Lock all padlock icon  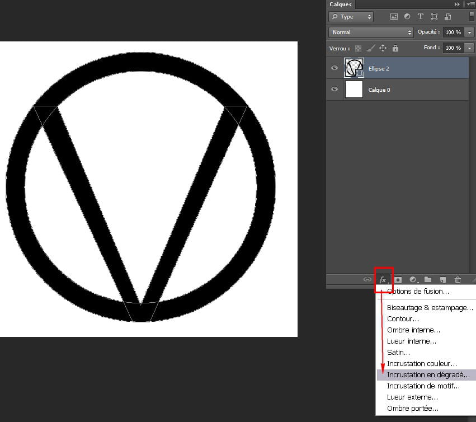[x=395, y=48]
